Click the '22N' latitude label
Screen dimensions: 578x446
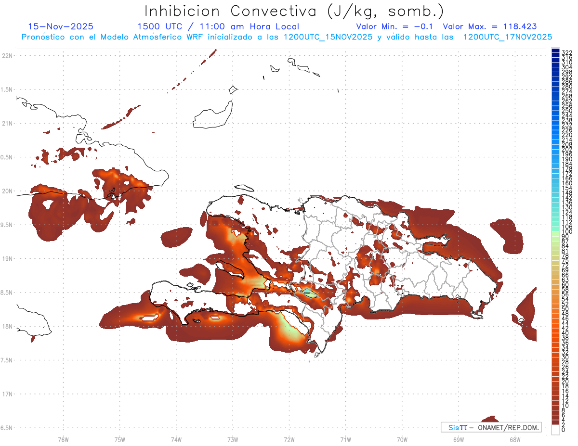(7, 55)
